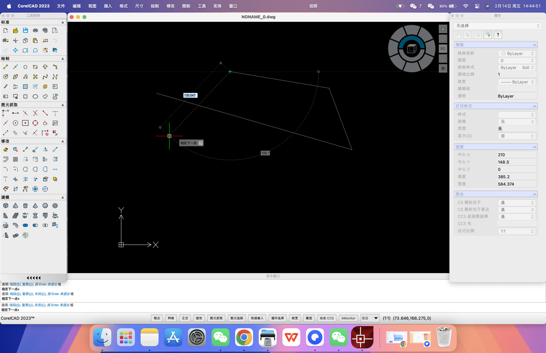Enable 正交 orthogonal mode
The width and height of the screenshot is (546, 353).
tap(185, 318)
